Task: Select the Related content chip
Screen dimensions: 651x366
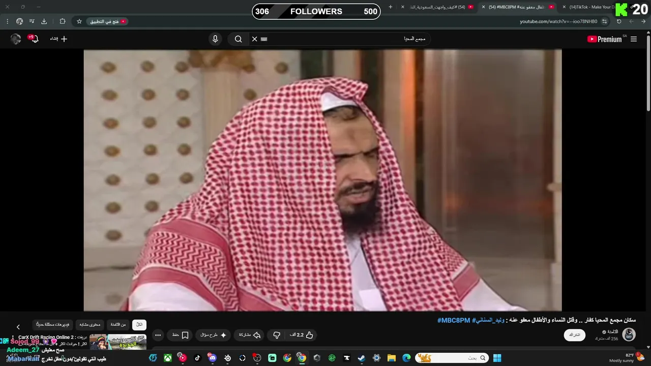Action: [x=90, y=324]
